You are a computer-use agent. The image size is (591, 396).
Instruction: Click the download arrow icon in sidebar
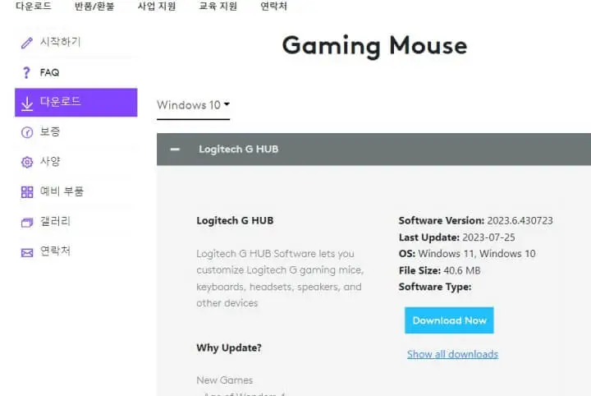pyautogui.click(x=27, y=104)
